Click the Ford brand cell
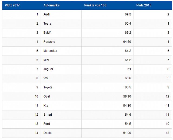The width and height of the screenshot is (173, 140). [x=47, y=124]
